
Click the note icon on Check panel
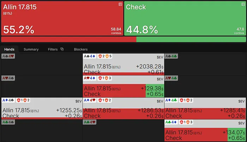click(x=243, y=4)
